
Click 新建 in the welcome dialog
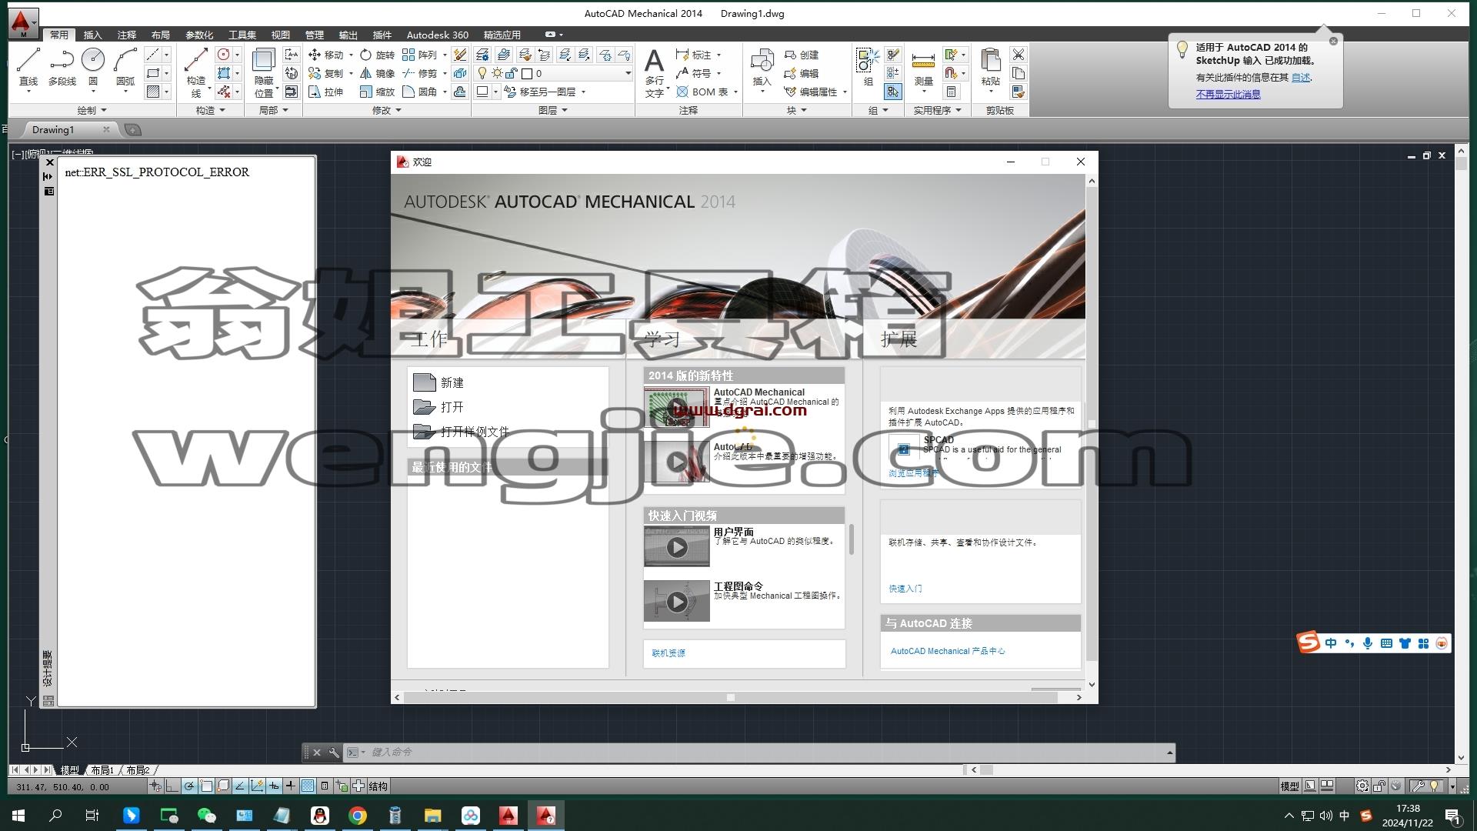(x=439, y=382)
